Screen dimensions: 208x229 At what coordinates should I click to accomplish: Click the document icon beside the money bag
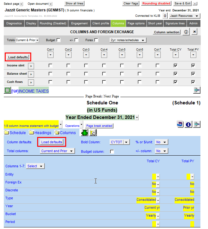click(93, 133)
